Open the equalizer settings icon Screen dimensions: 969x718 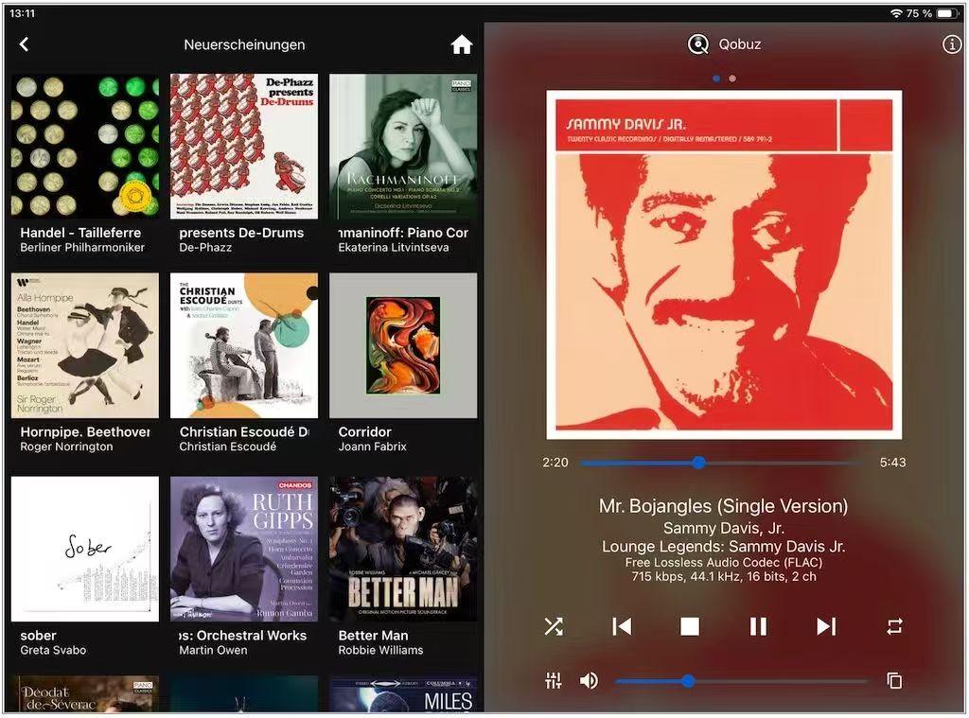click(x=554, y=680)
